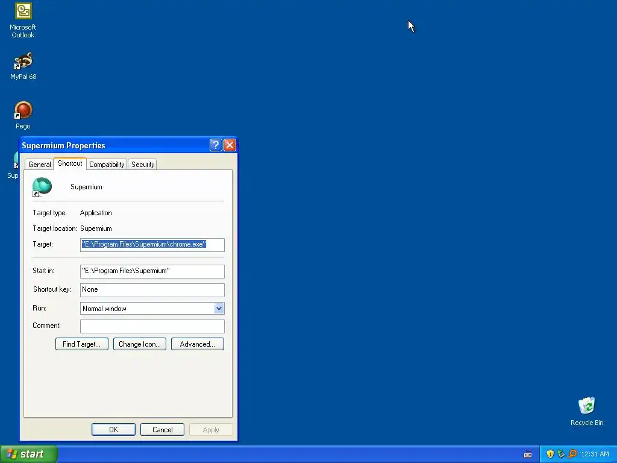Open the Security tab

142,165
